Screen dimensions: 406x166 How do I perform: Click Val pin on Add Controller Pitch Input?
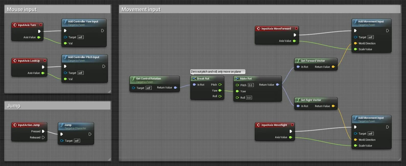pos(65,79)
